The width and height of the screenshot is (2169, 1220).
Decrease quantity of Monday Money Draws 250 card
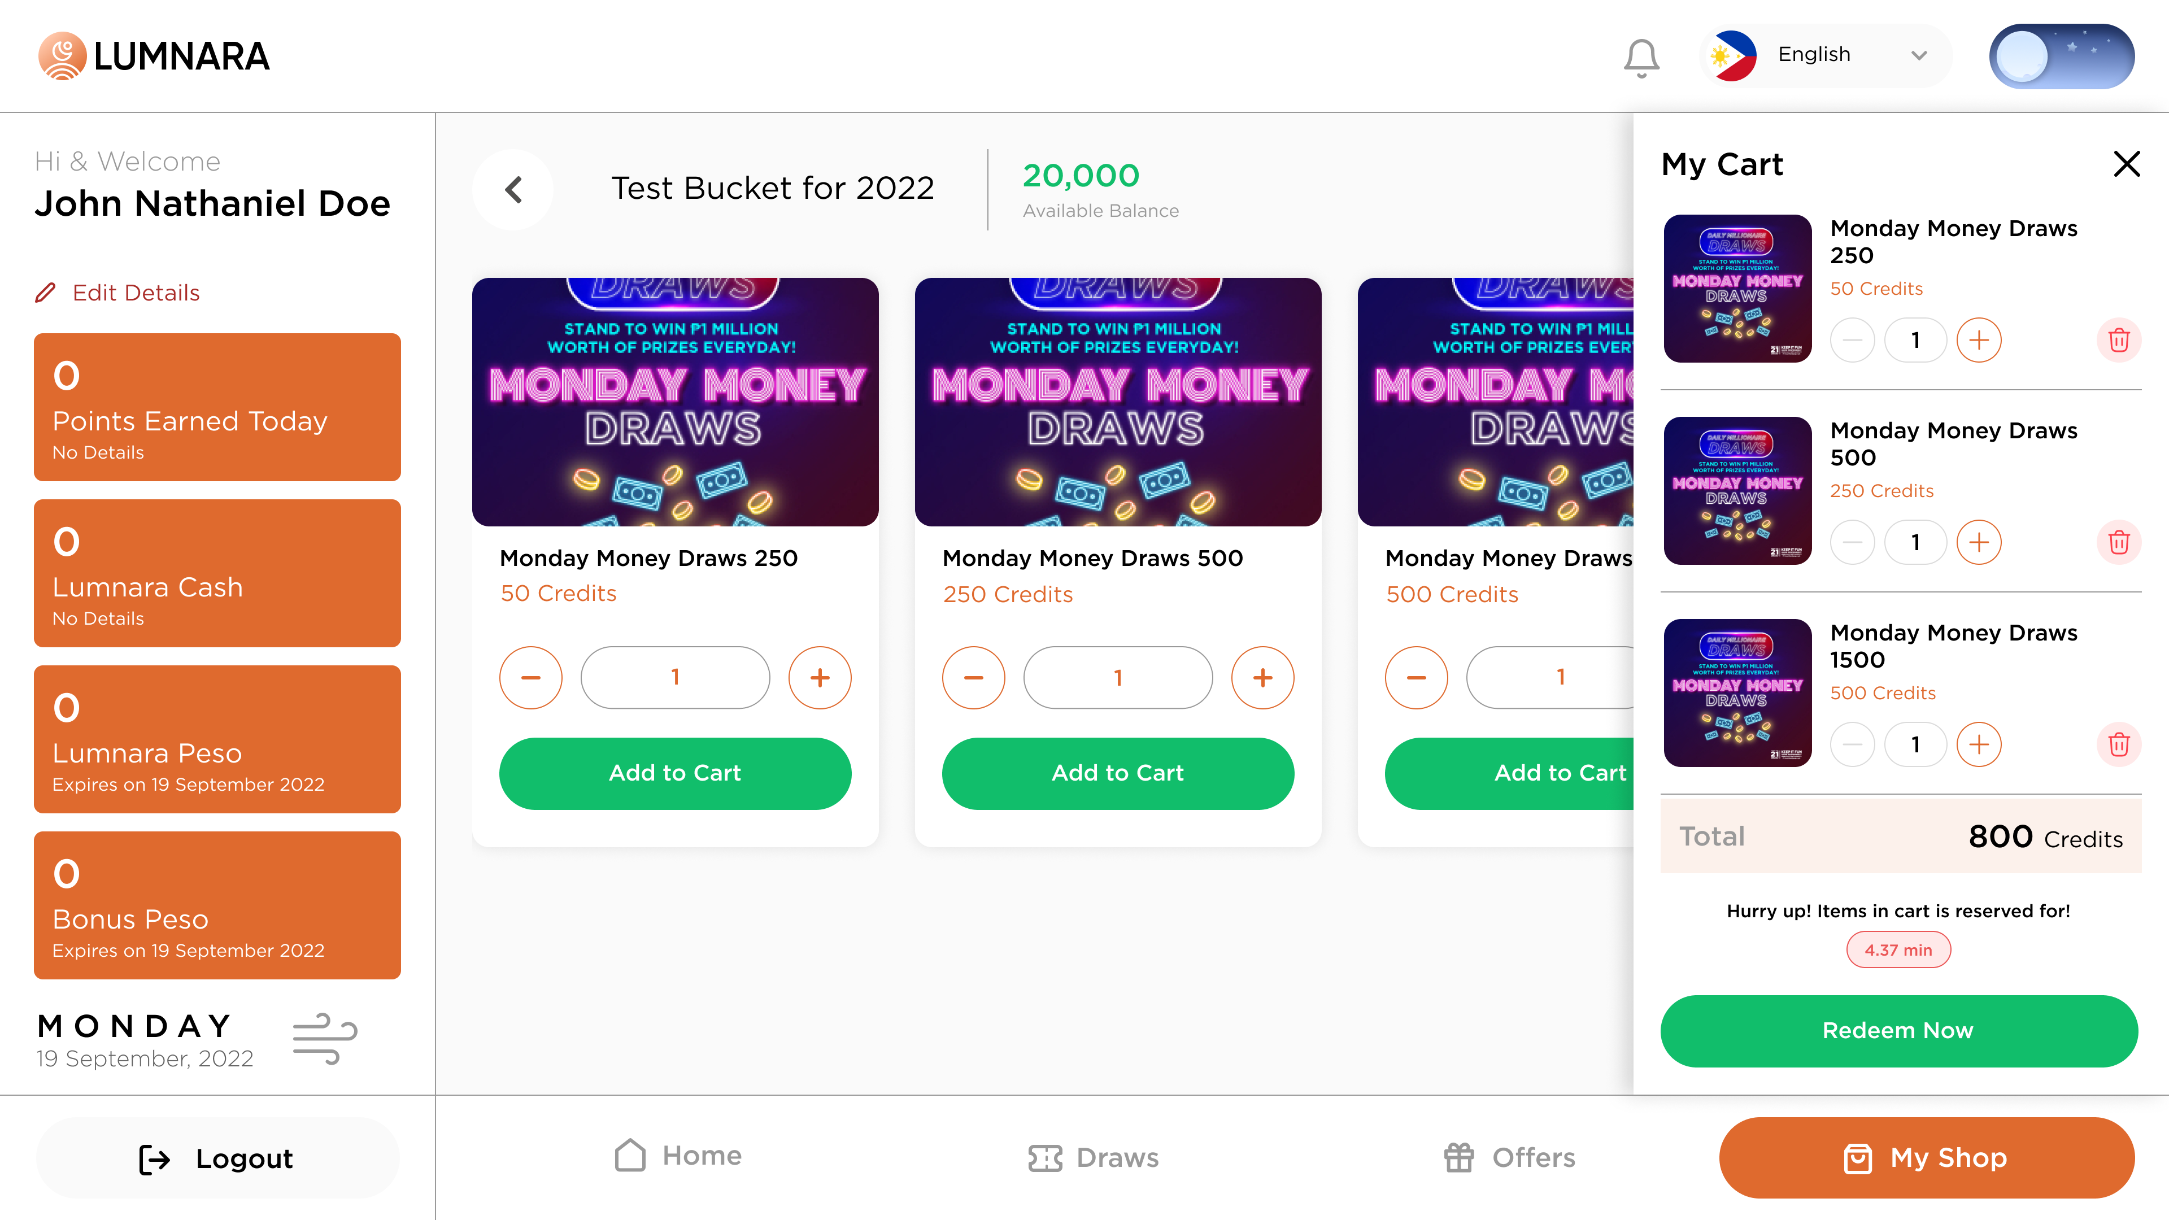(530, 677)
